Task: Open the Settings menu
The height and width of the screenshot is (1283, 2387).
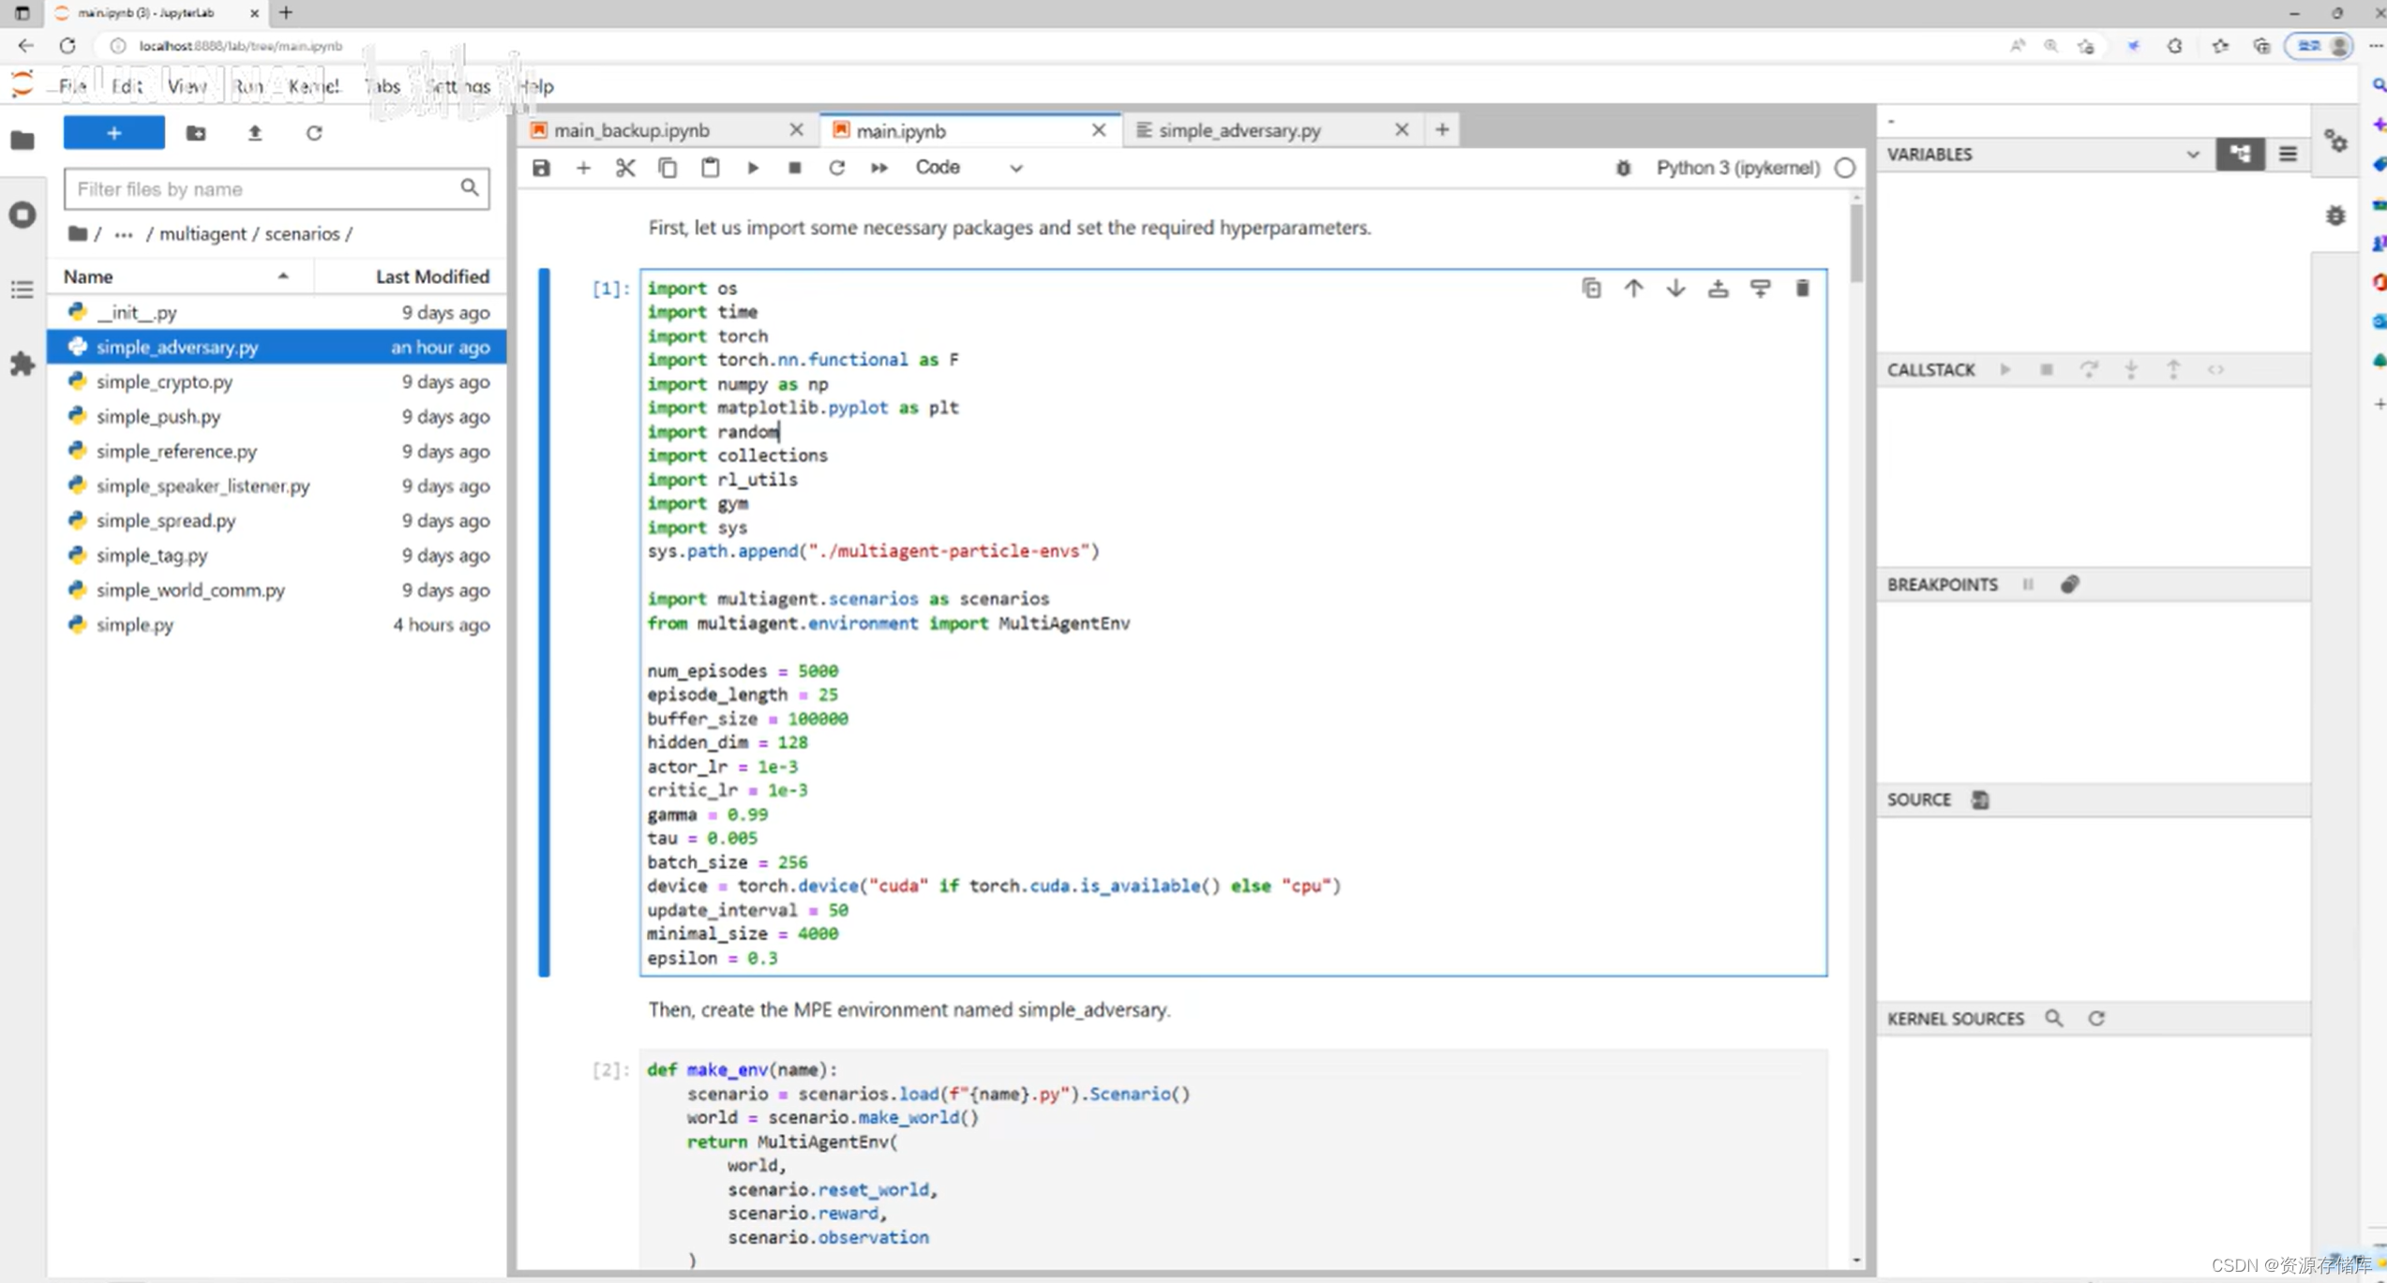Action: [x=458, y=86]
